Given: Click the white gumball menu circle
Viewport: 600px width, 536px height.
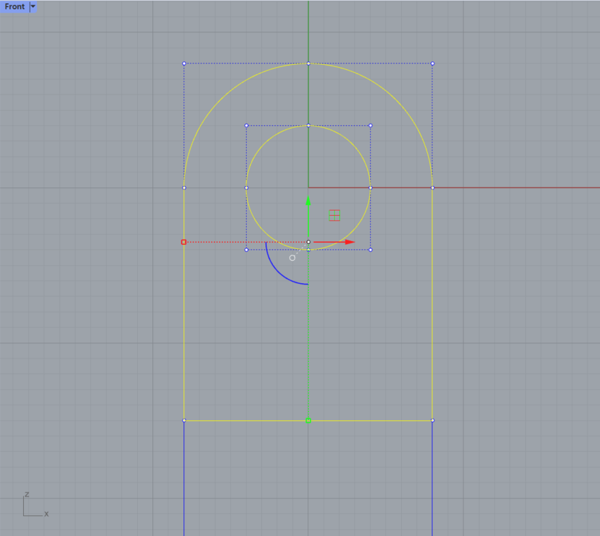Looking at the screenshot, I should point(292,258).
